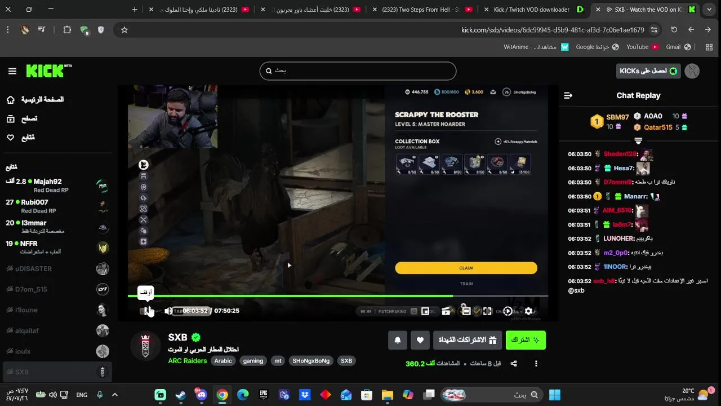The width and height of the screenshot is (721, 406).
Task: Open the tab search dropdown arrow
Action: tap(709, 10)
